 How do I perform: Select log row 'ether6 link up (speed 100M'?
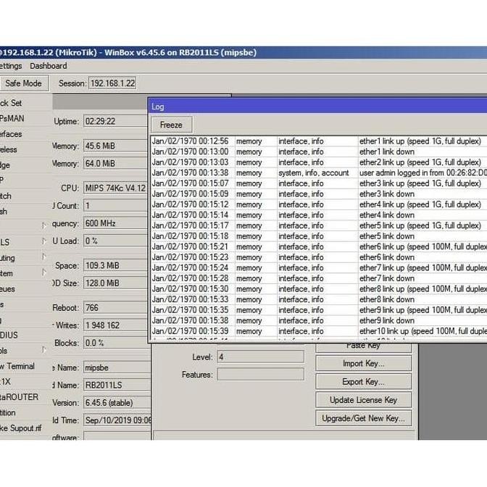(319, 247)
